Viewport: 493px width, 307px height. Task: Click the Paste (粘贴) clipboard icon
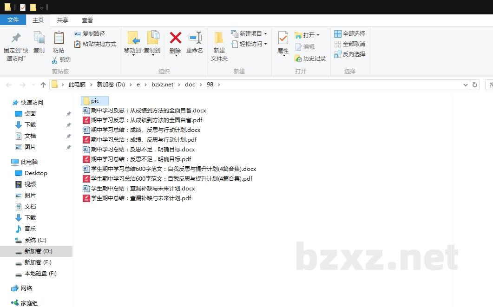click(x=59, y=38)
